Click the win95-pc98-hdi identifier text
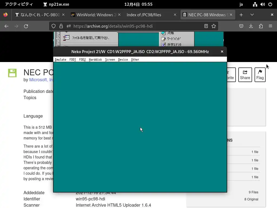The height and width of the screenshot is (208, 277). [90, 199]
